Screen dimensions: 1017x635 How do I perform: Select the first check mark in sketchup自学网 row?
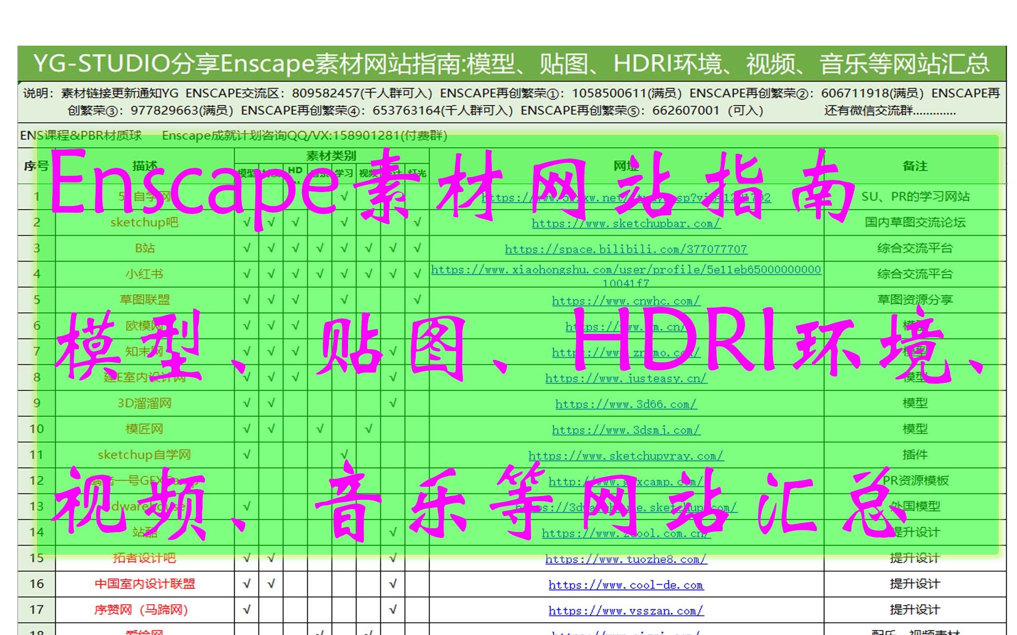coord(247,455)
